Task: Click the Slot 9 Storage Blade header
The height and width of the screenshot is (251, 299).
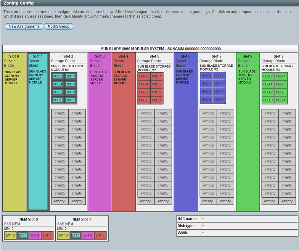Action: point(278,59)
